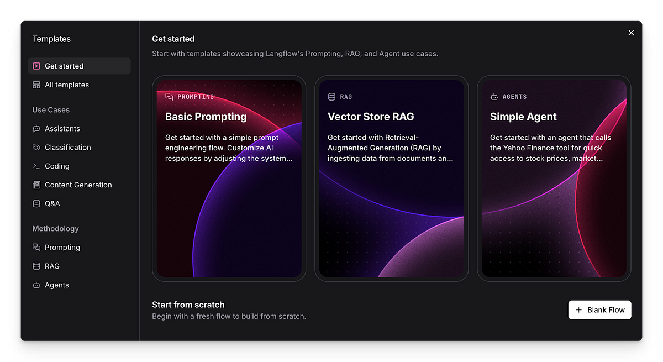Click the Content Generation newspaper icon
This screenshot has height=362, width=663.
(x=36, y=185)
